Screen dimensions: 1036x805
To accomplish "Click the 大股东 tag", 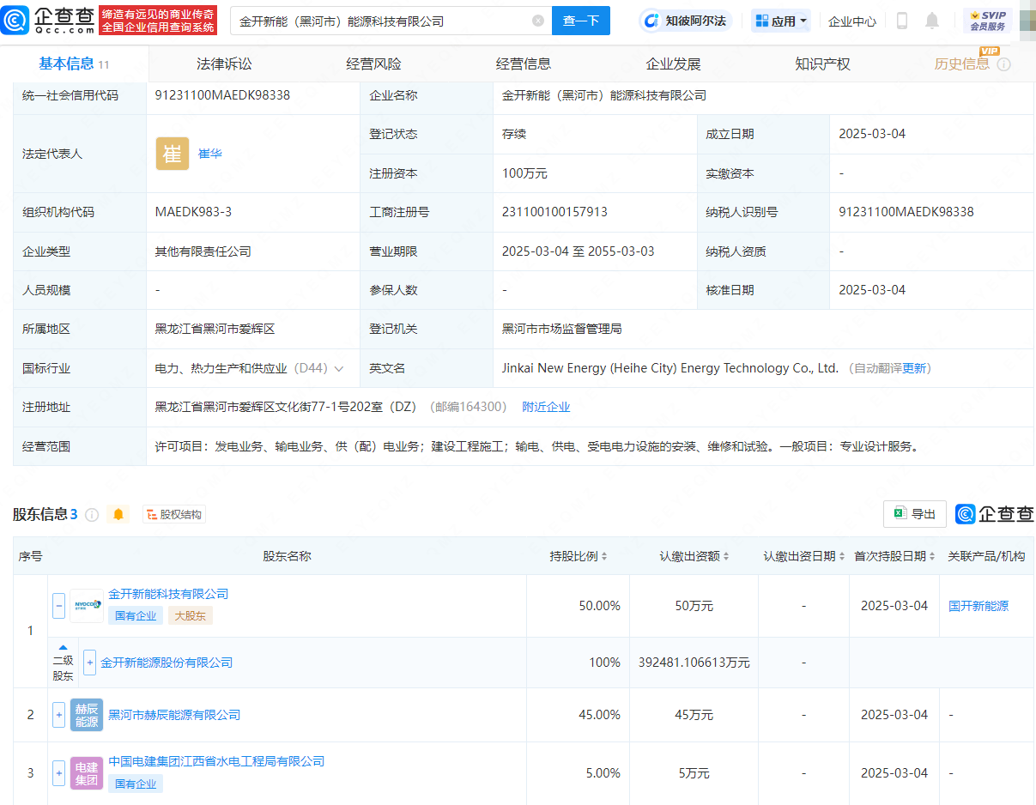I will pyautogui.click(x=191, y=615).
